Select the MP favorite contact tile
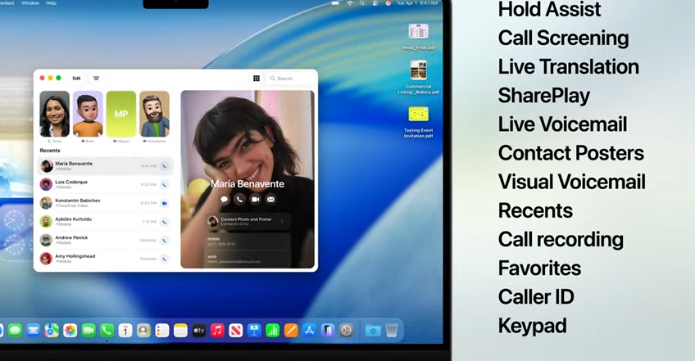 121,114
